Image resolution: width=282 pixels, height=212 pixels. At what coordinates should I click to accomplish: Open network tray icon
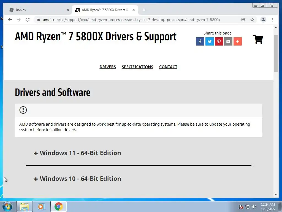(x=248, y=207)
